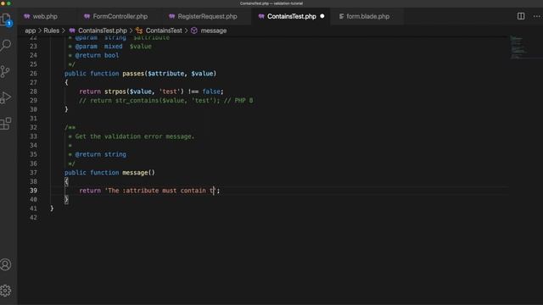The image size is (543, 305).
Task: Click the '@param mixed $value' docblock line
Action: coord(113,47)
